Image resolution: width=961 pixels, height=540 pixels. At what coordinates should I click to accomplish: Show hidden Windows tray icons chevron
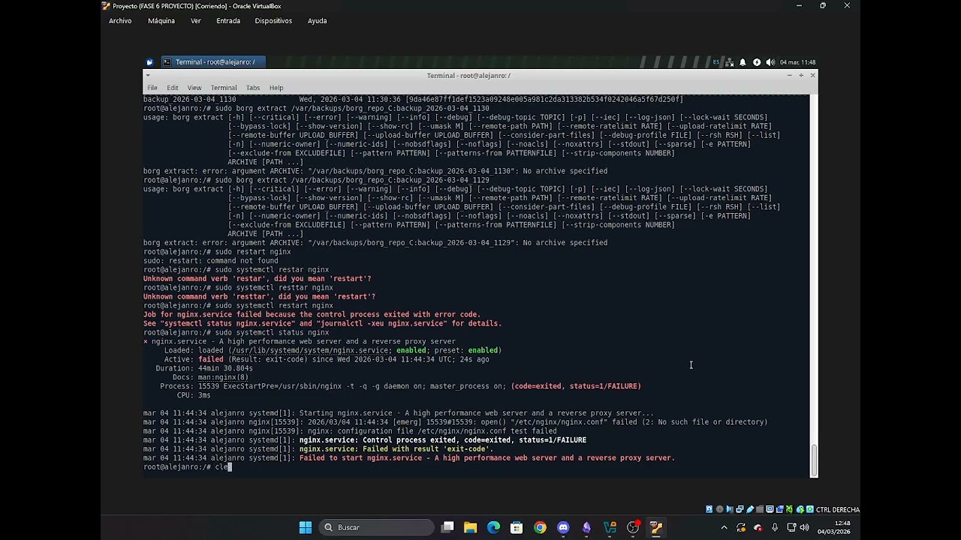(724, 527)
